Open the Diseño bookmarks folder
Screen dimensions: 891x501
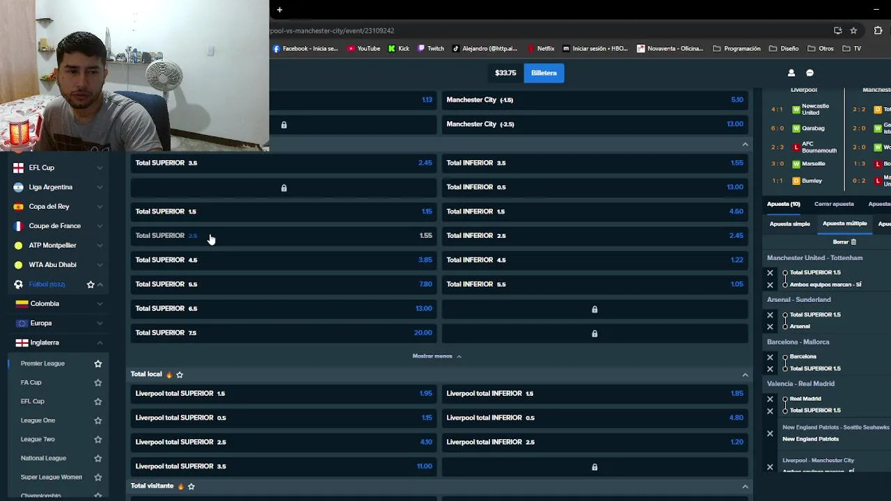click(x=784, y=49)
